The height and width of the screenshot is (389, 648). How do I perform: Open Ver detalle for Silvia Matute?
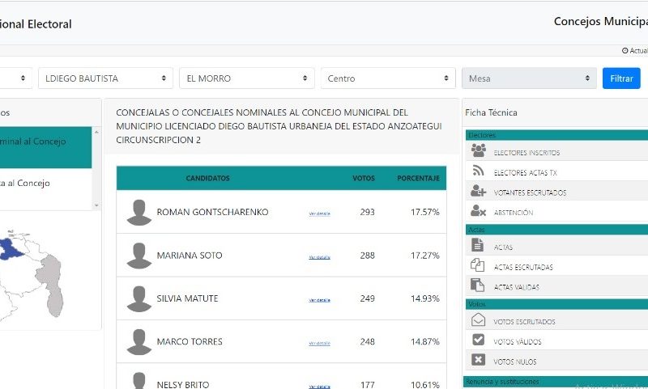tap(319, 300)
